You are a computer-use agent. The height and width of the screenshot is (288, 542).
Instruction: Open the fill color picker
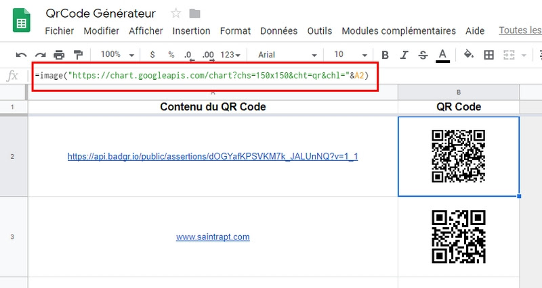pos(469,54)
